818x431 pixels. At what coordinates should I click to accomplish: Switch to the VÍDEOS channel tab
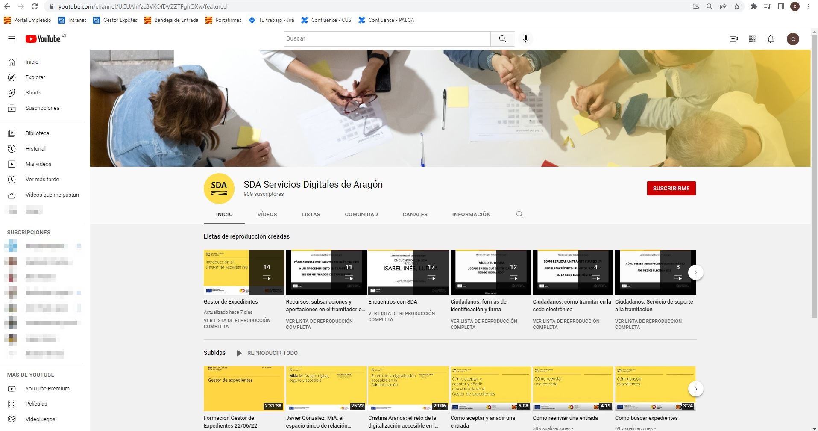click(x=267, y=215)
